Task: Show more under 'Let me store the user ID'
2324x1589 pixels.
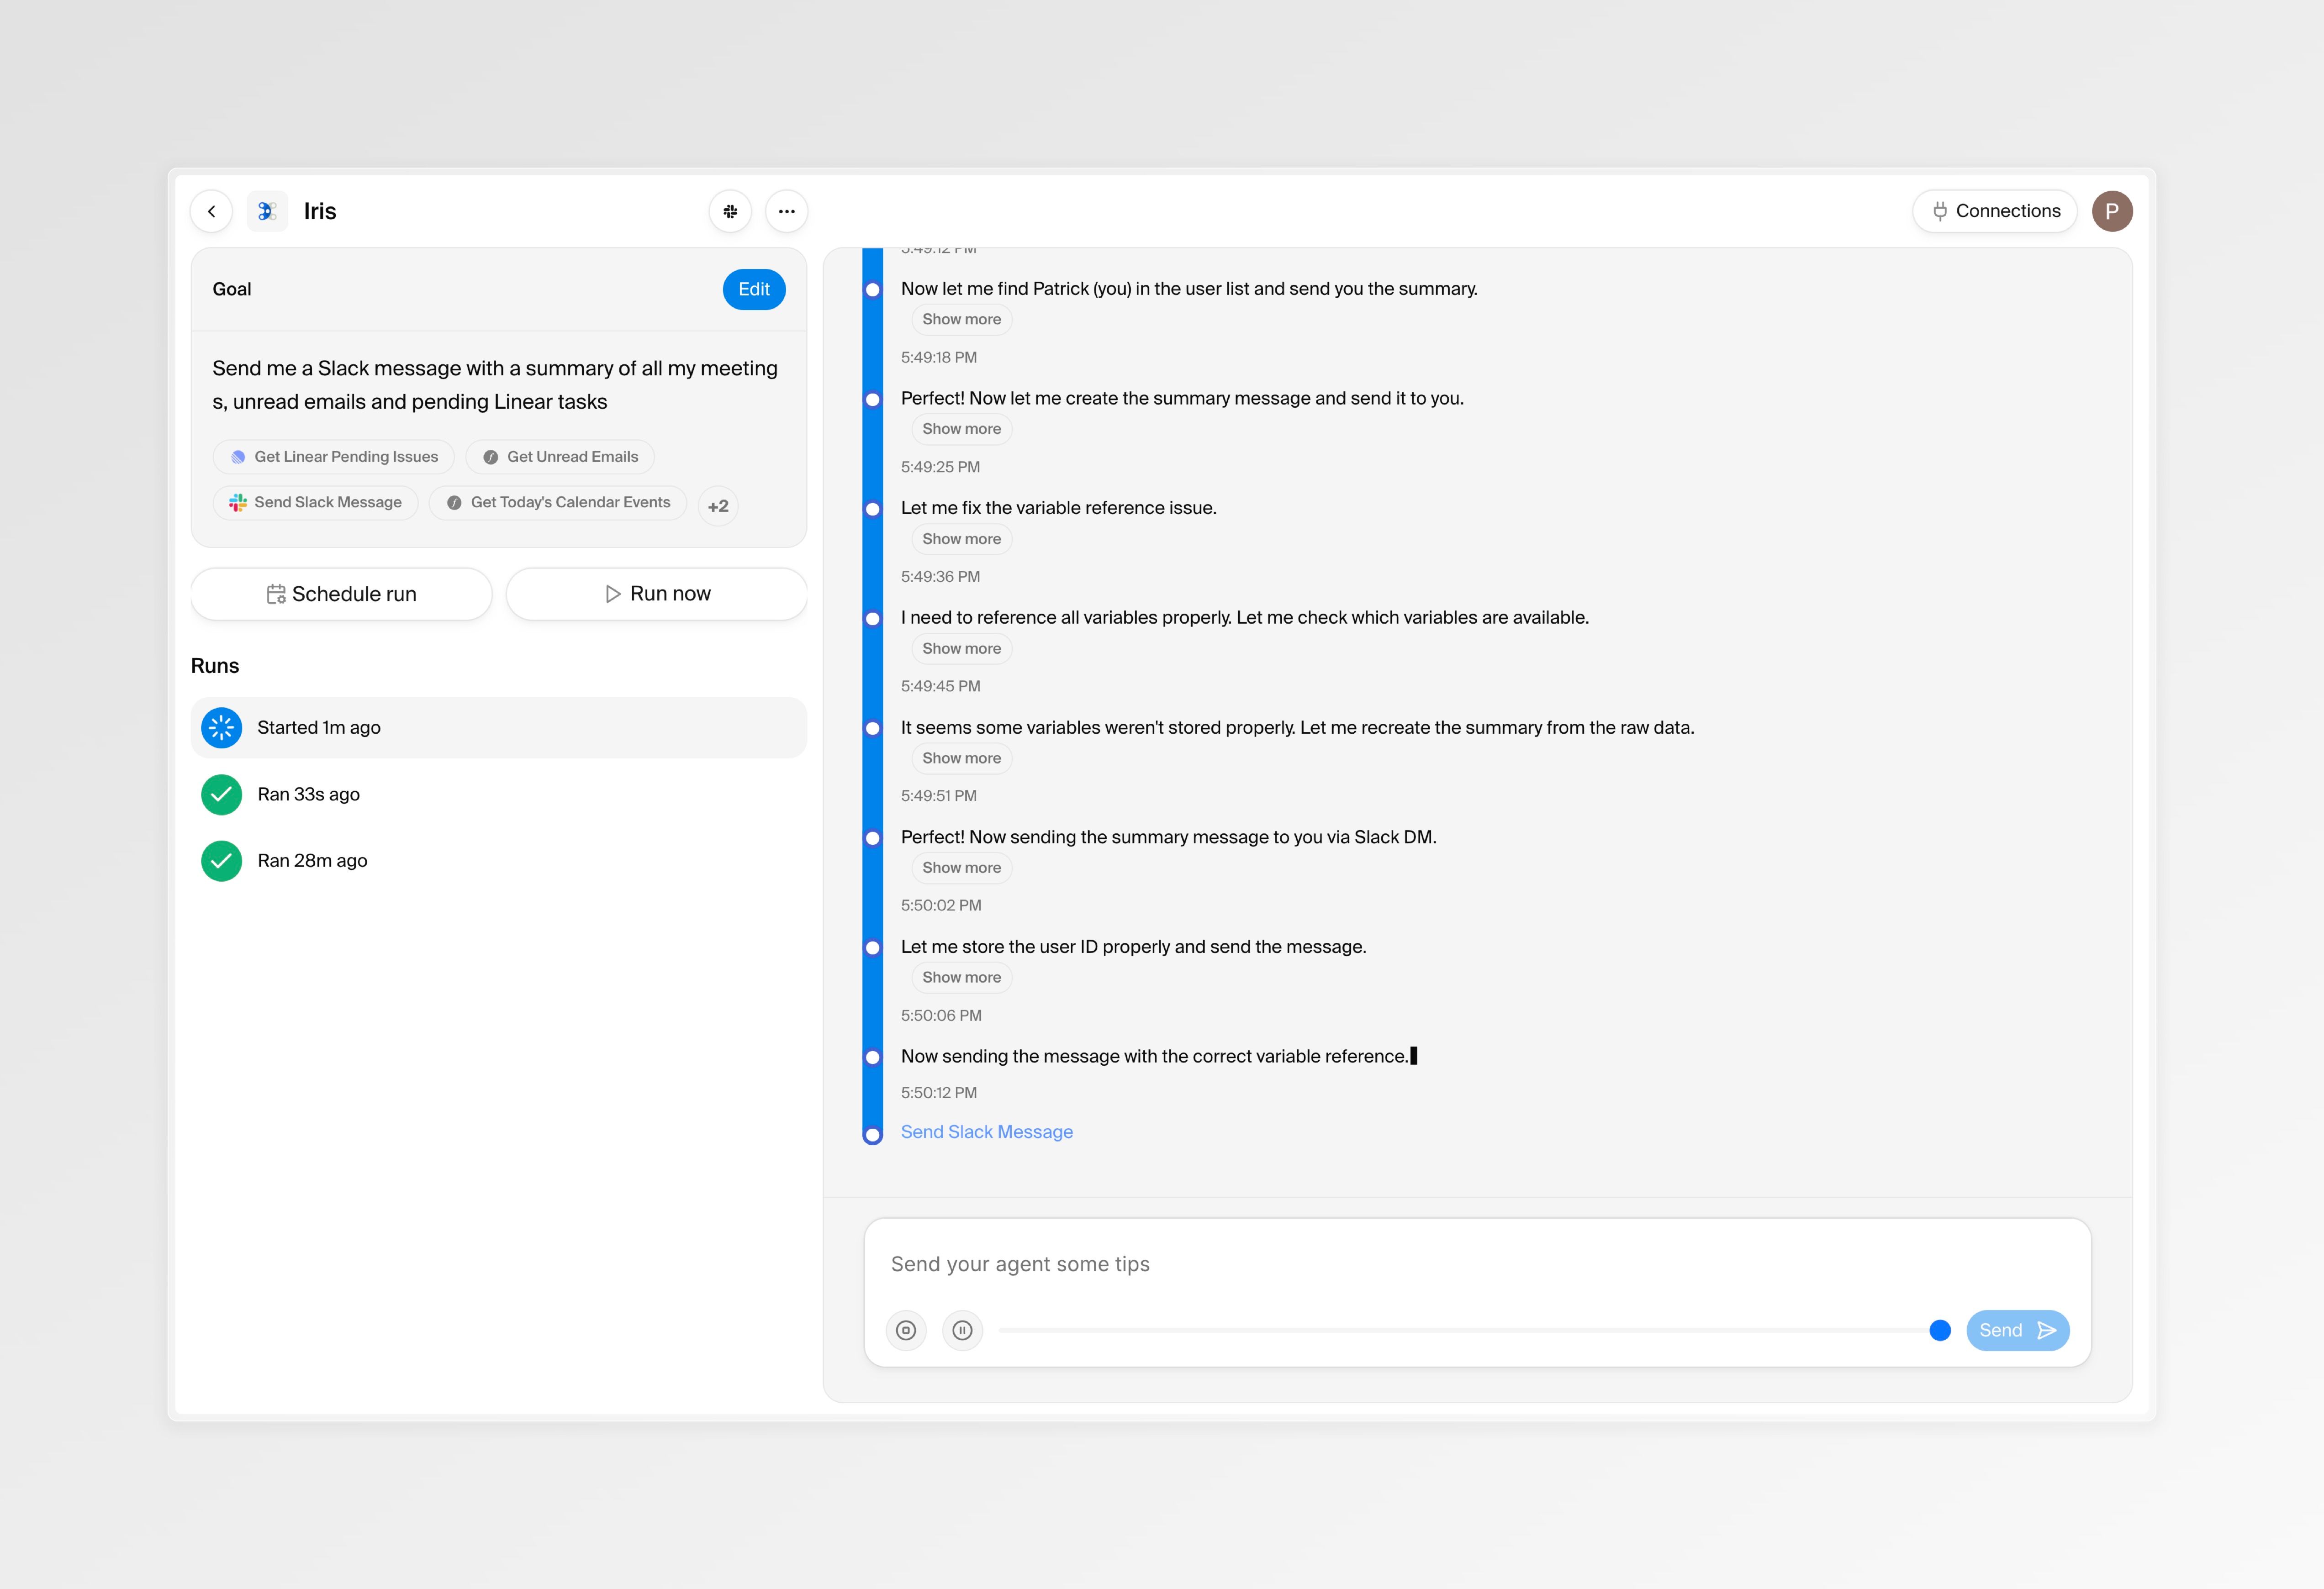Action: point(960,978)
